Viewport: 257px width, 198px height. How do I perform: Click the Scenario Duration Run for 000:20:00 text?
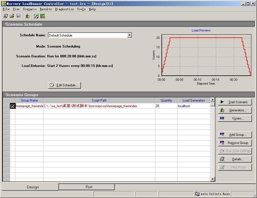(72, 56)
